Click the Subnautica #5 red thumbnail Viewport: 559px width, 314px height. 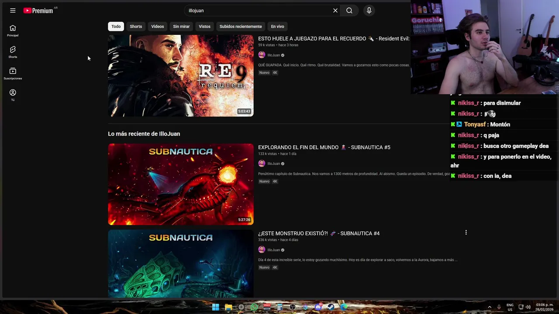pyautogui.click(x=180, y=184)
